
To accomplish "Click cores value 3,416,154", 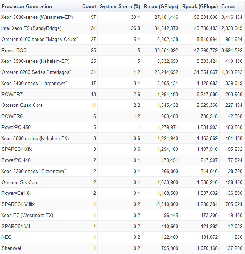I will (232, 17).
